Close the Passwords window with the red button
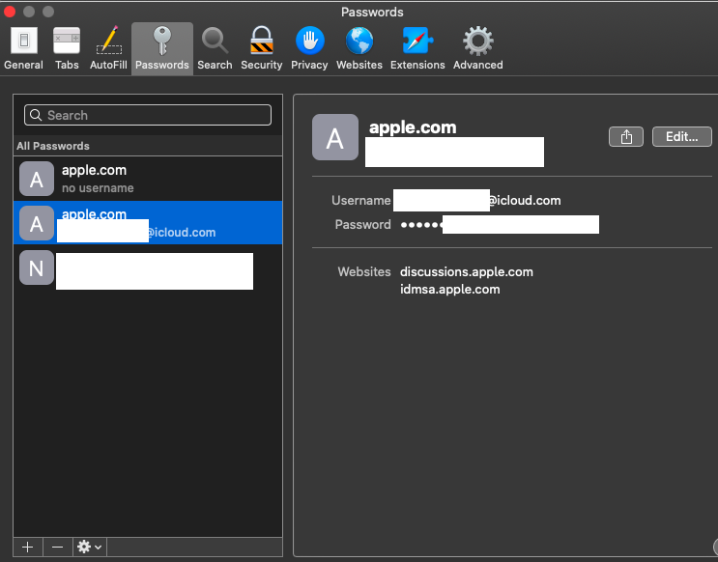Image resolution: width=718 pixels, height=562 pixels. point(9,11)
